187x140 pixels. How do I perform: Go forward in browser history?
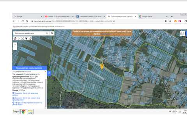(18, 21)
